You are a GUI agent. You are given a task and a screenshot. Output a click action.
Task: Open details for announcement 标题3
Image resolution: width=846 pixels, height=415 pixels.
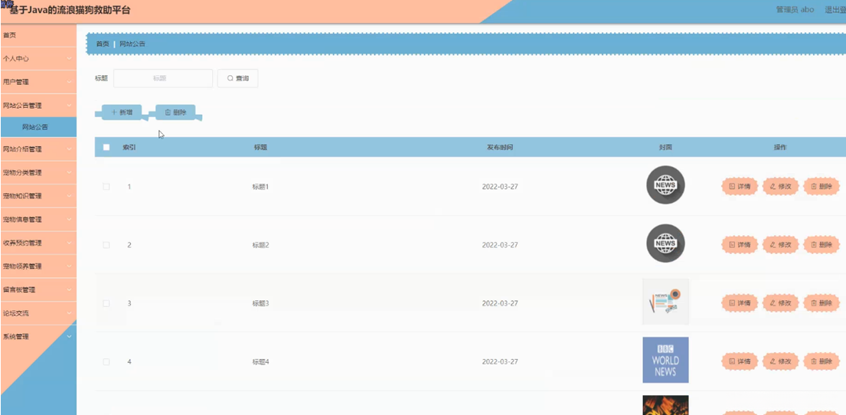pyautogui.click(x=740, y=302)
